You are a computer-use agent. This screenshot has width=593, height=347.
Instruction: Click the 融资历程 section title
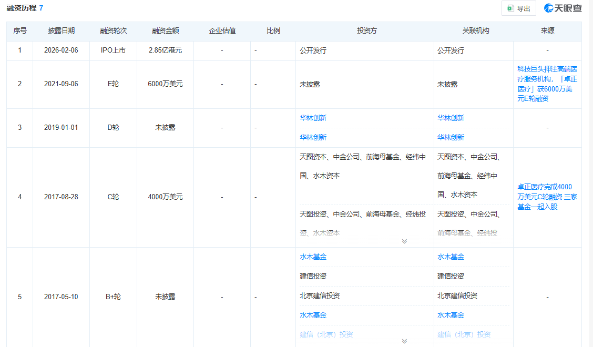(x=22, y=8)
